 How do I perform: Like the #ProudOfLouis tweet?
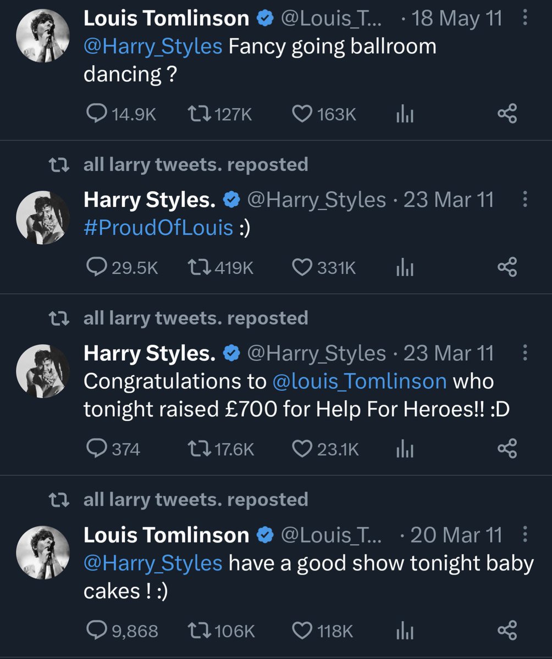301,268
